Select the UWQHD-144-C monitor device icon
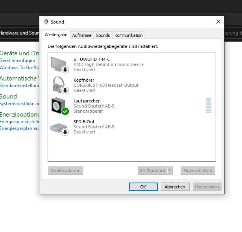The width and height of the screenshot is (242, 232). (60, 65)
